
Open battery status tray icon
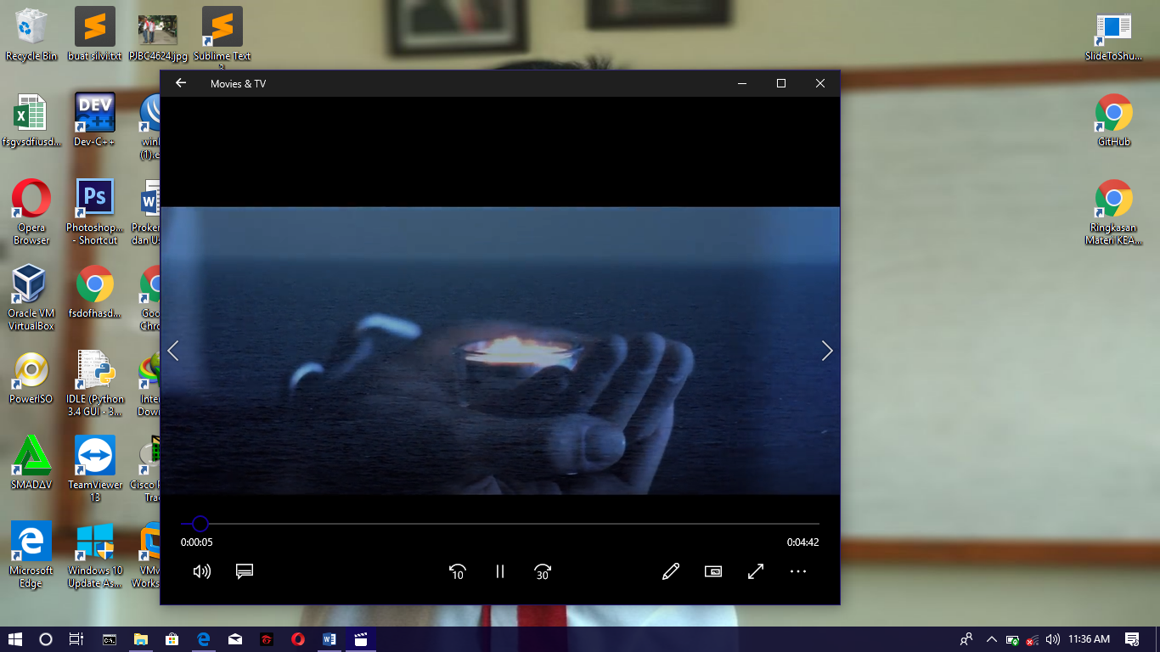pyautogui.click(x=1012, y=639)
